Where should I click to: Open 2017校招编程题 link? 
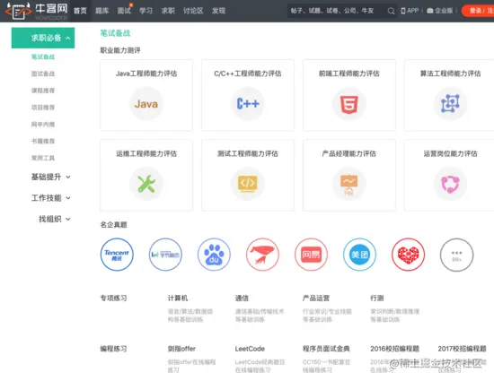click(463, 349)
